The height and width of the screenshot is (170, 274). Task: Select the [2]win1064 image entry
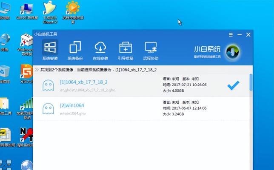point(141,108)
